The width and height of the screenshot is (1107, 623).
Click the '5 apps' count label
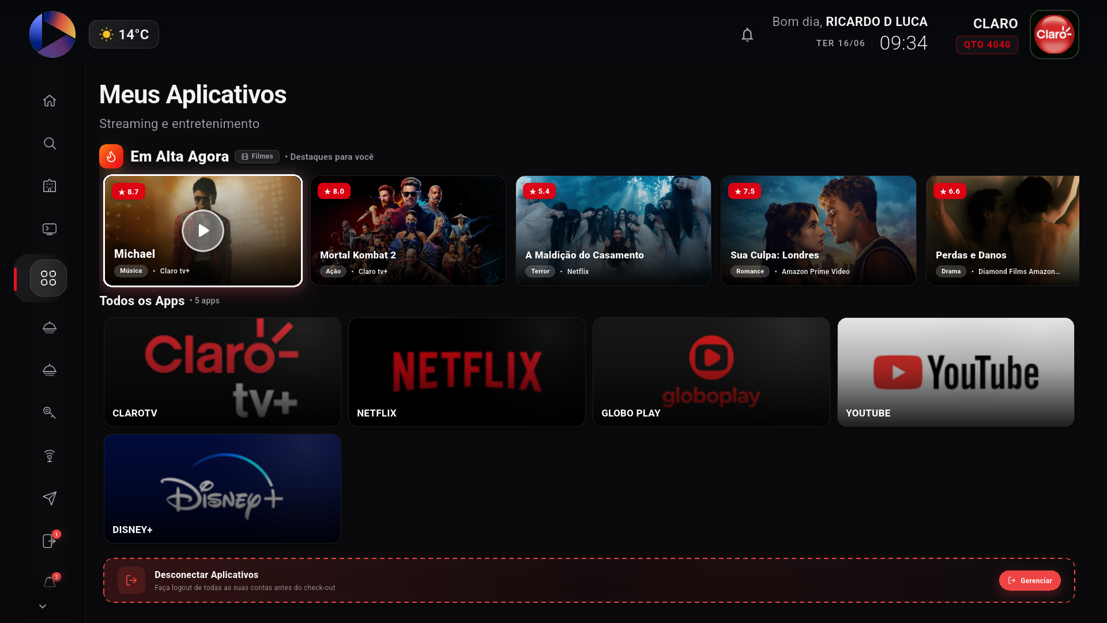(x=207, y=301)
